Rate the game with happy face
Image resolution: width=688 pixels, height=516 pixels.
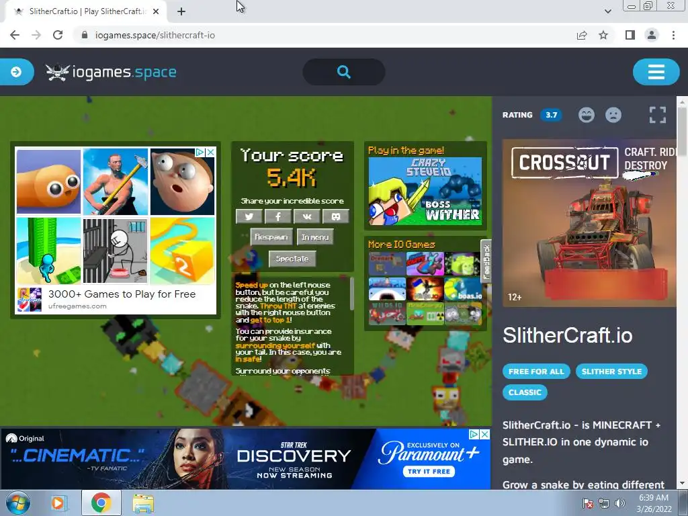click(x=586, y=115)
